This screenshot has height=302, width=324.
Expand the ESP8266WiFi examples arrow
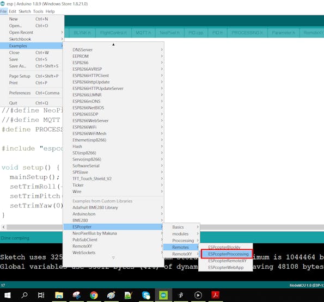162,127
